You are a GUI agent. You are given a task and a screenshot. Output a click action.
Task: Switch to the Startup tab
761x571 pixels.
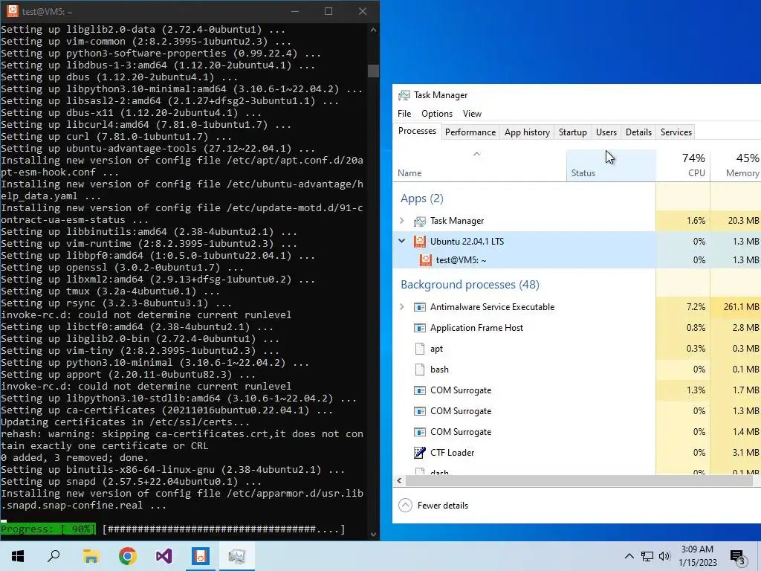click(573, 132)
